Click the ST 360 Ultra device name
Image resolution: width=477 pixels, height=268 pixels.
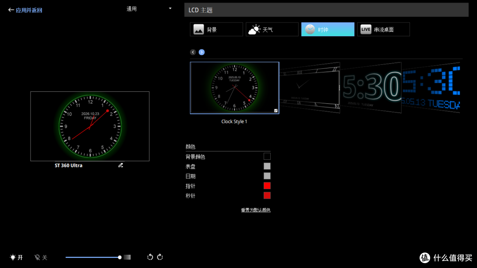coord(68,166)
